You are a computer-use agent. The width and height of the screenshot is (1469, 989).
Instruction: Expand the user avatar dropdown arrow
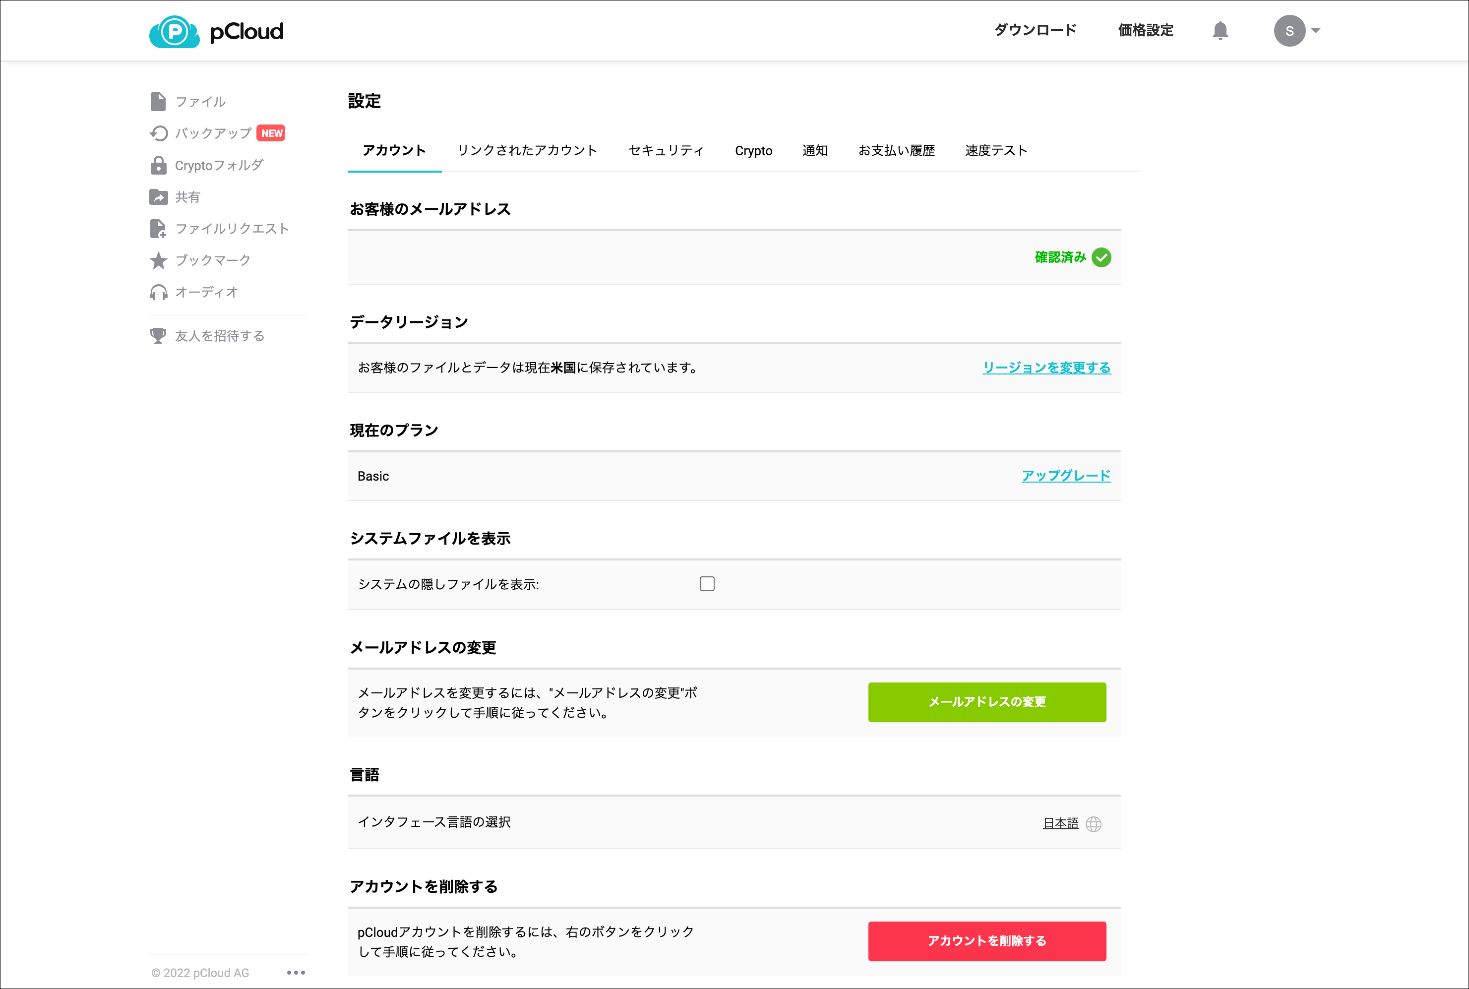pyautogui.click(x=1315, y=30)
